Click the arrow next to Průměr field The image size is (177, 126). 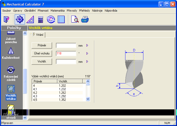(x=87, y=45)
